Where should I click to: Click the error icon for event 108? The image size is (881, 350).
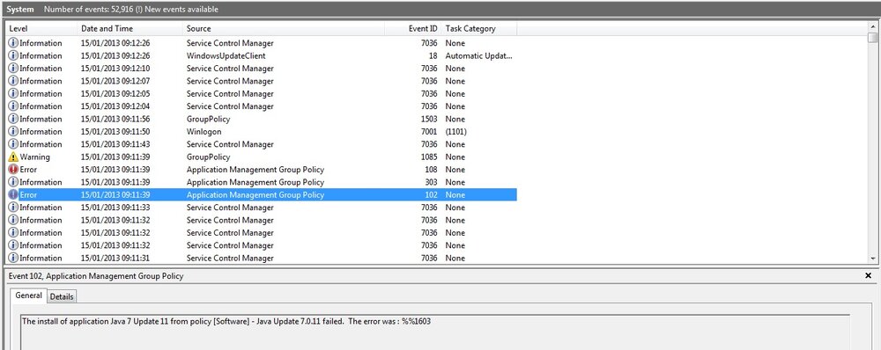[x=13, y=170]
